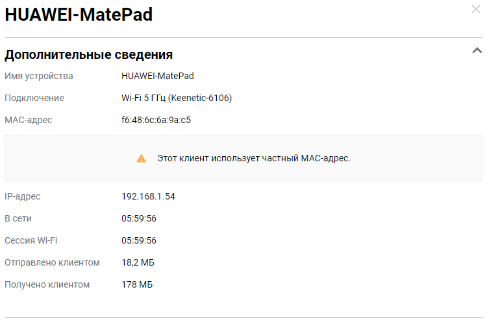Close the HUAWEI-MatePad details dialog
This screenshot has width=487, height=320.
476,10
